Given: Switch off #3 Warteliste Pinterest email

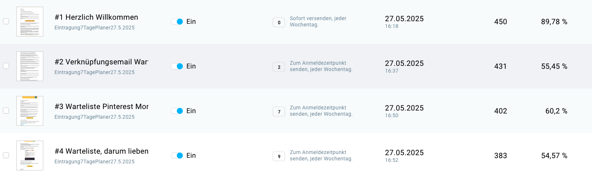Looking at the screenshot, I should [177, 111].
